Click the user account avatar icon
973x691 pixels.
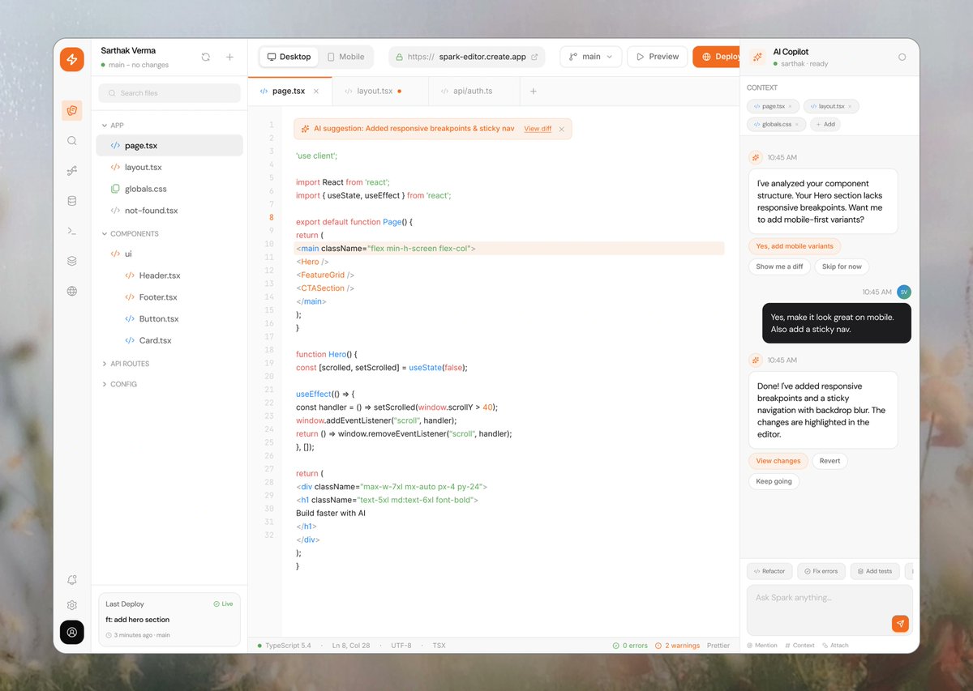(x=72, y=632)
